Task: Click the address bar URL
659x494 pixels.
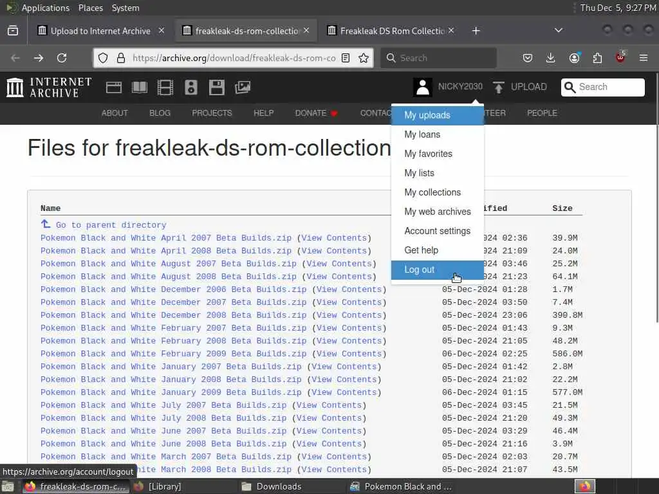Action: click(234, 58)
